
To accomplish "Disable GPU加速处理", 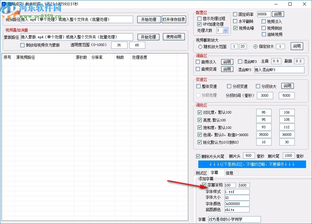I will [x=199, y=24].
